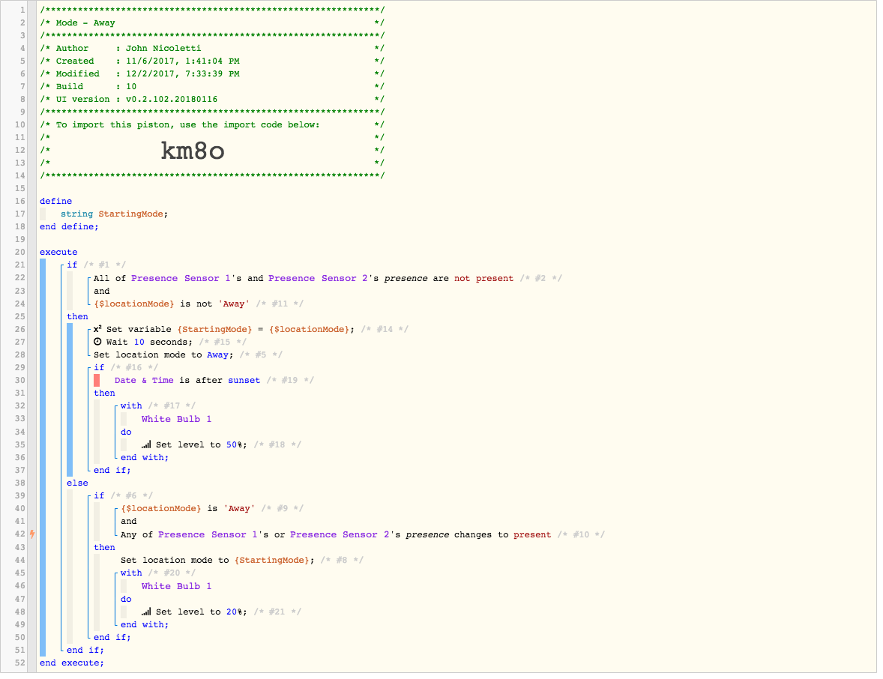Click the 'do' keyword on line 34

point(126,432)
